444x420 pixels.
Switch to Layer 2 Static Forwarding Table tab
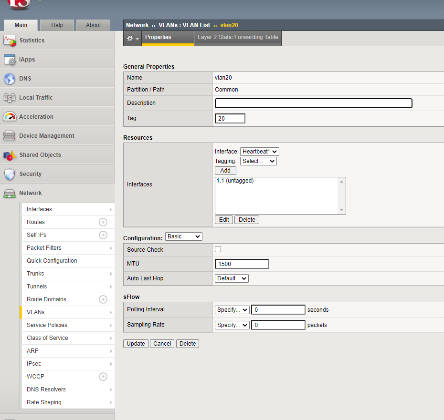[238, 37]
